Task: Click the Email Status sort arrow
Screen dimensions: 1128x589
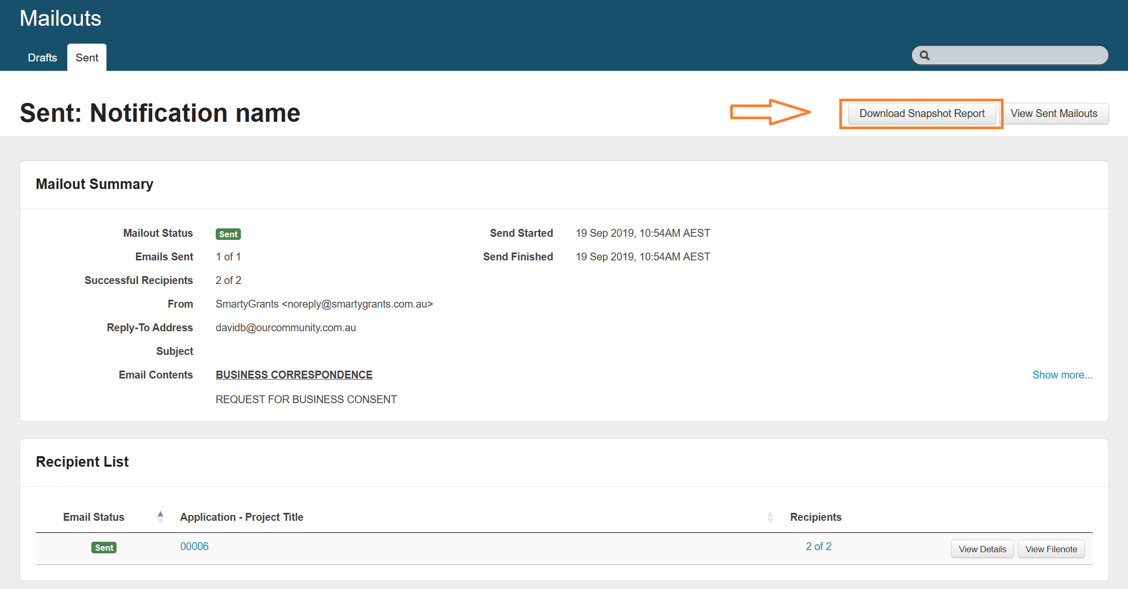Action: pyautogui.click(x=161, y=517)
